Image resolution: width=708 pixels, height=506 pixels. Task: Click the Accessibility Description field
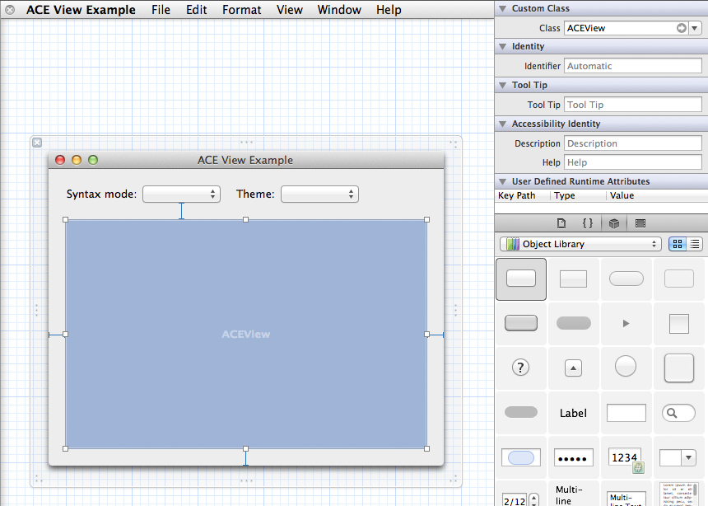click(633, 143)
